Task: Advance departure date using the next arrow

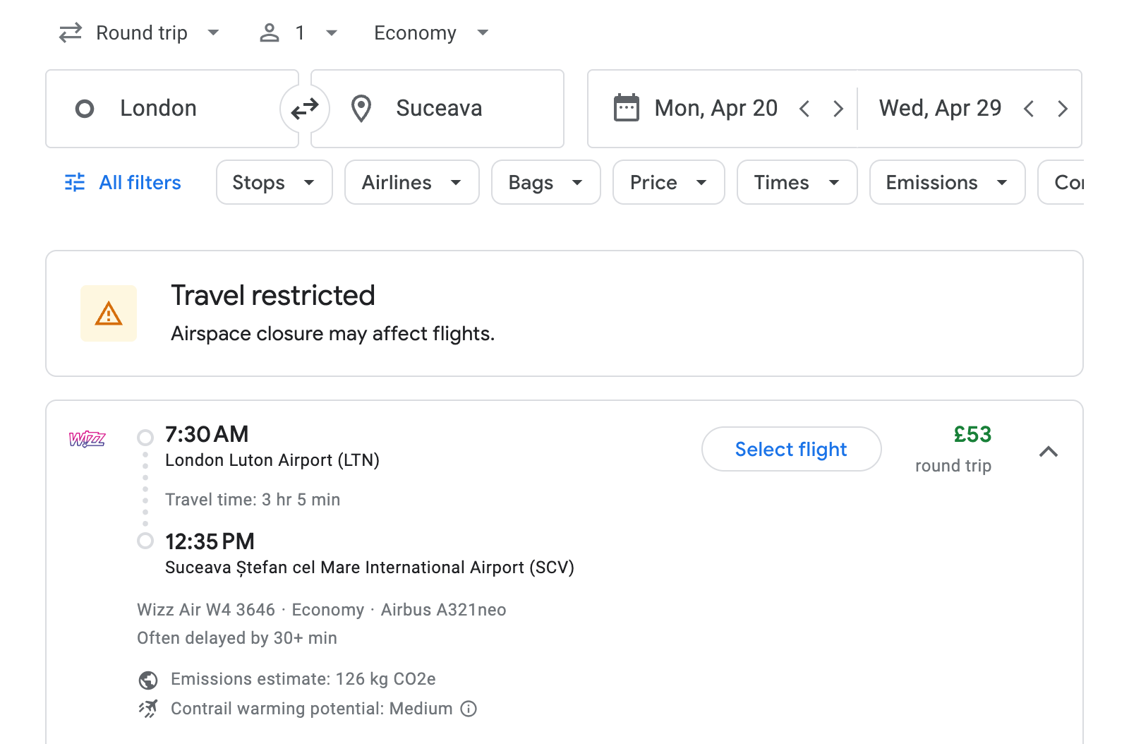Action: (x=839, y=108)
